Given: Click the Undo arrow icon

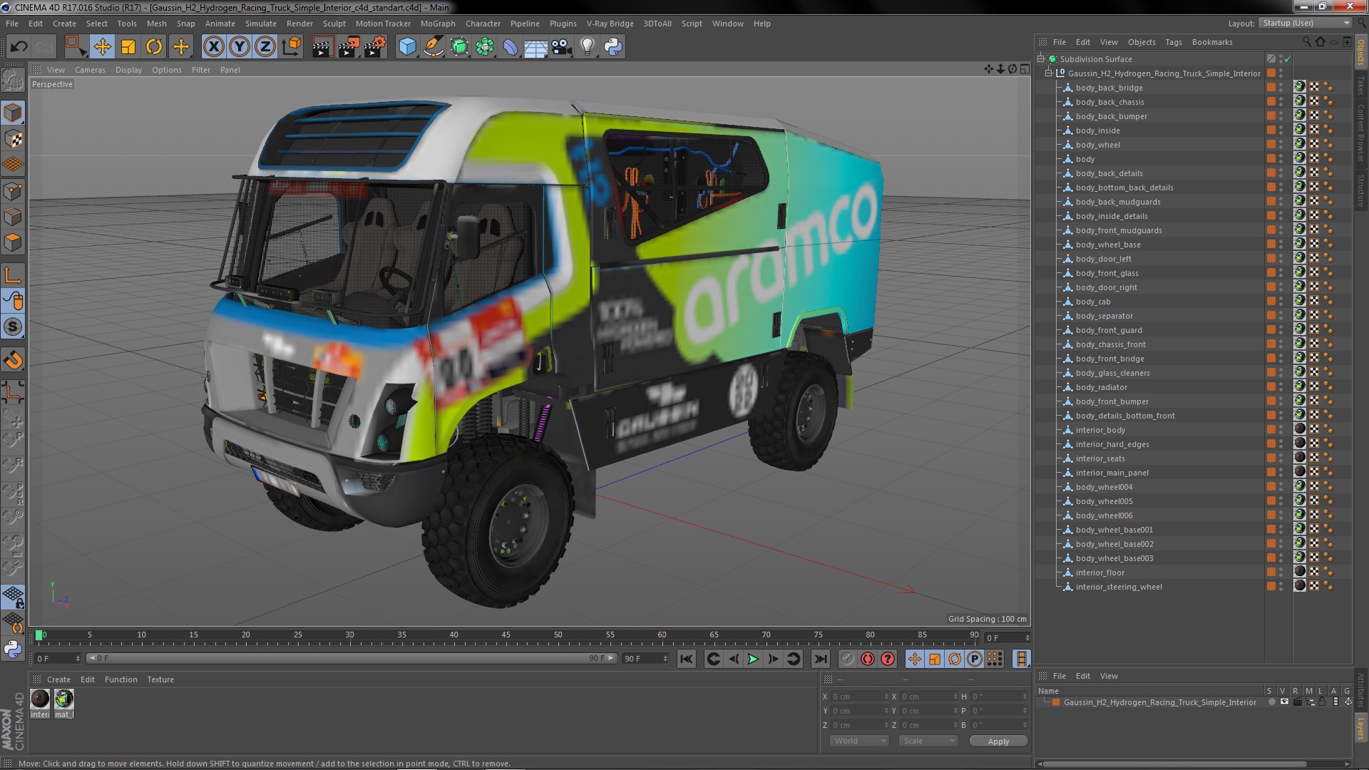Looking at the screenshot, I should [19, 47].
